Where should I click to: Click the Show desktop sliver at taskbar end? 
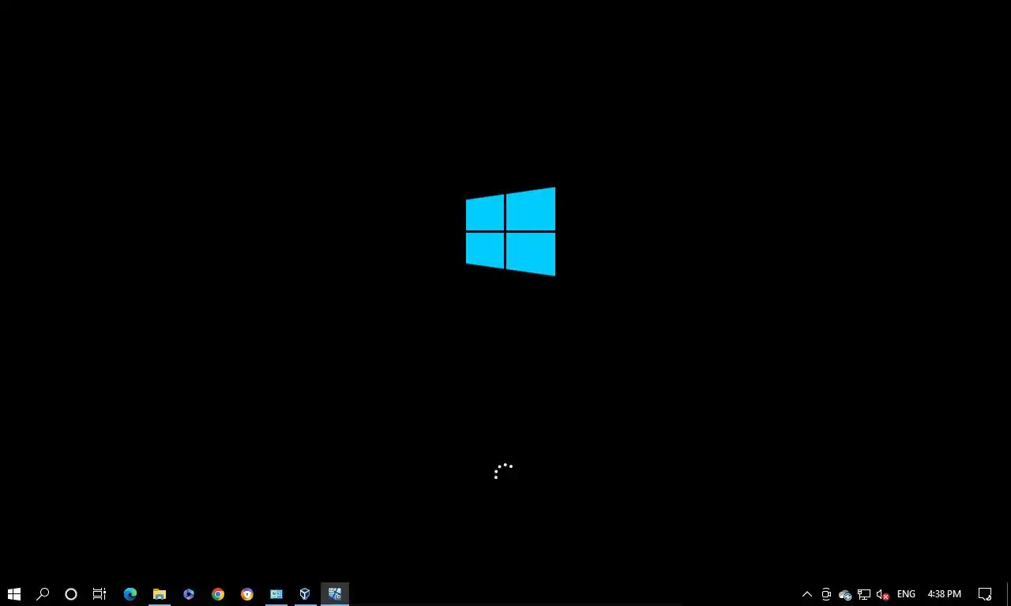[1009, 594]
